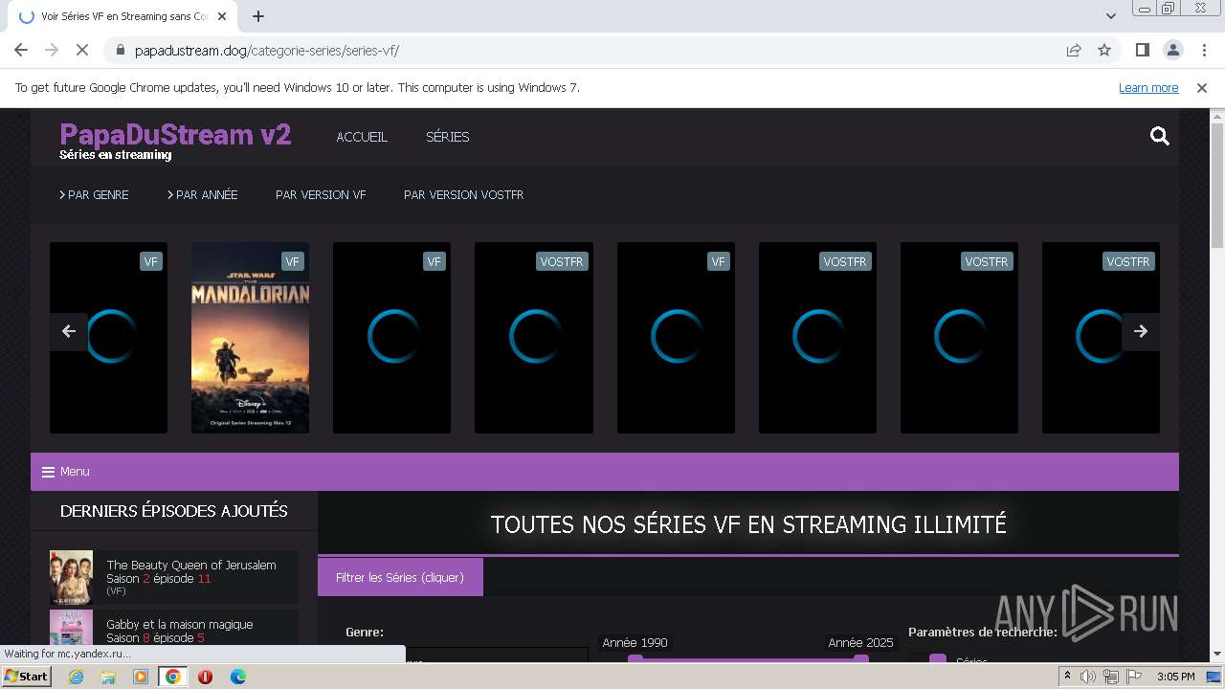The height and width of the screenshot is (689, 1225).
Task: Stop loading the page
Action: pyautogui.click(x=82, y=50)
